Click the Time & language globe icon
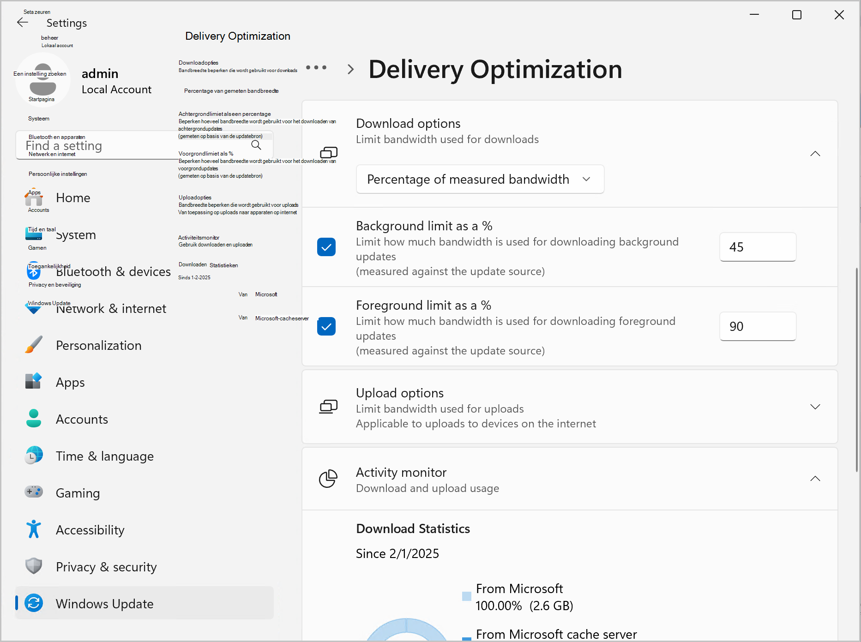Image resolution: width=861 pixels, height=642 pixels. [x=34, y=456]
